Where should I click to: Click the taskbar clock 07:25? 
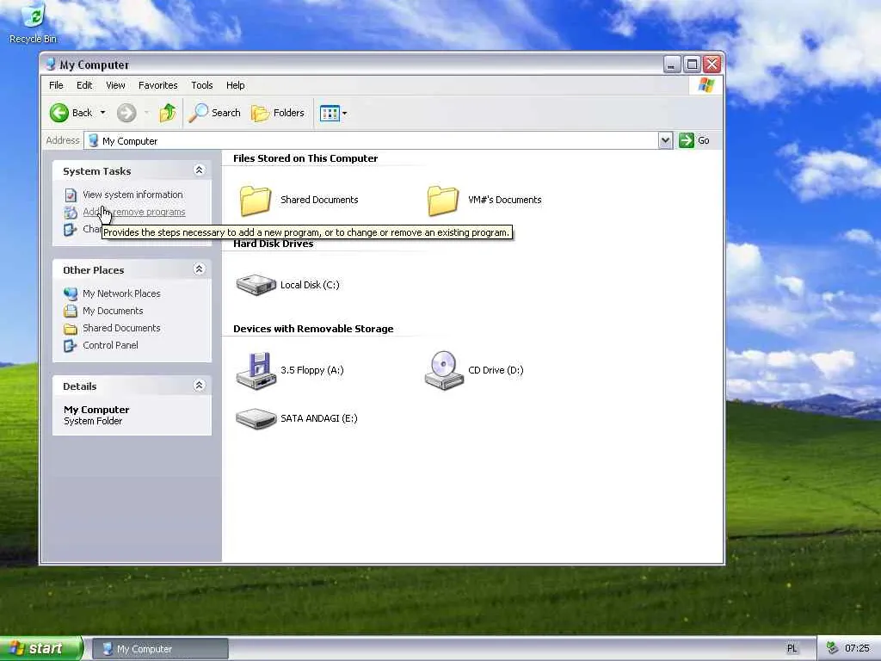[857, 649]
